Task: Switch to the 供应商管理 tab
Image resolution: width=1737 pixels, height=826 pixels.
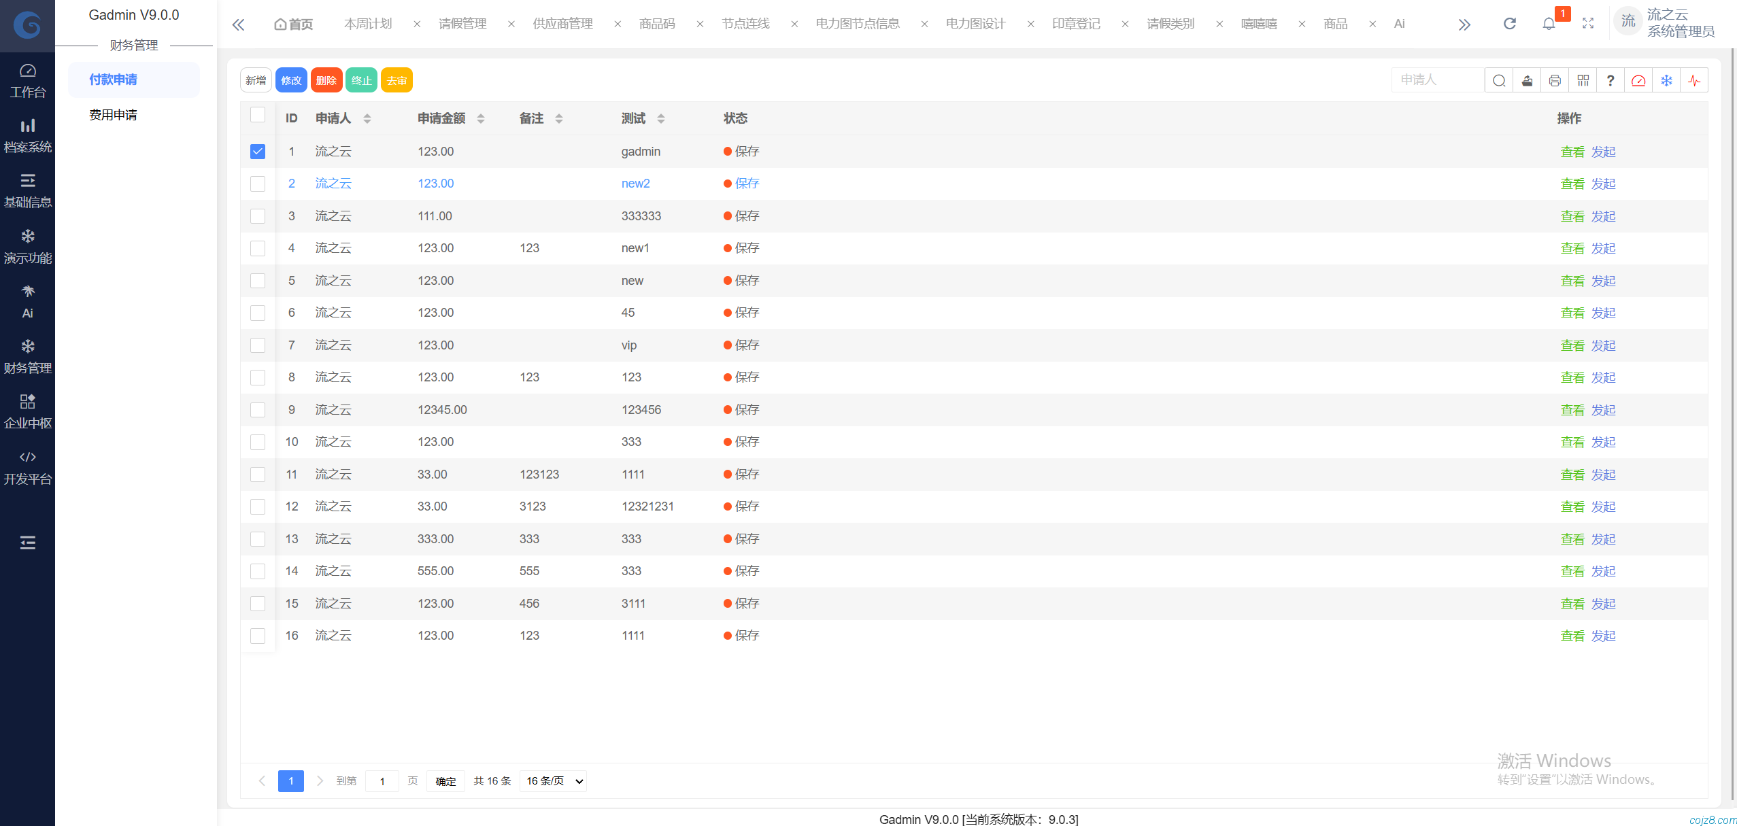Action: click(x=562, y=24)
